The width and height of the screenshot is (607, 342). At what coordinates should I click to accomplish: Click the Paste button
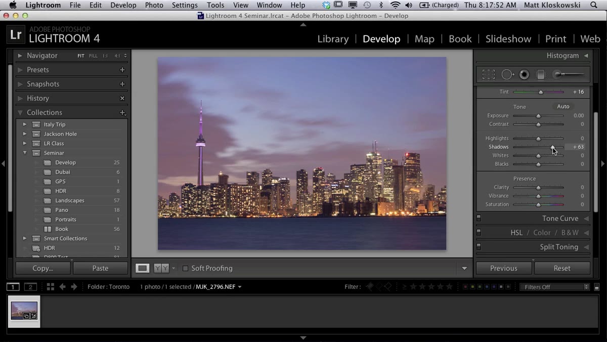(100, 268)
